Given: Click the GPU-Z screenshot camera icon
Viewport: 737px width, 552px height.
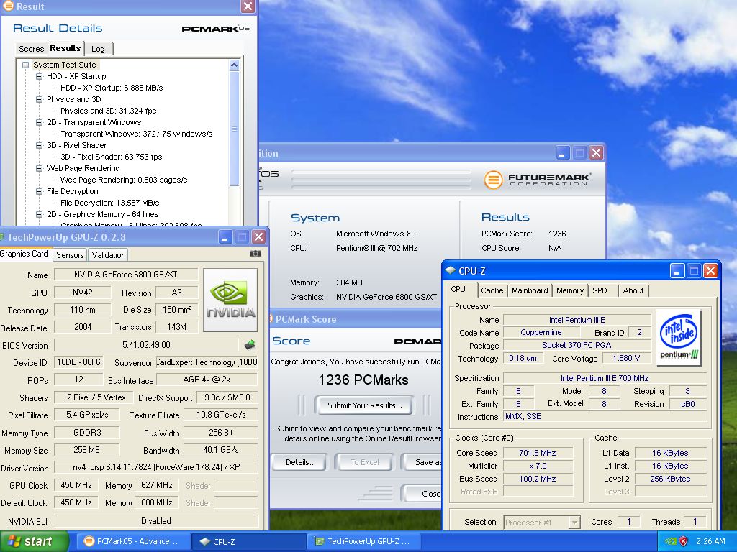Looking at the screenshot, I should pos(256,254).
